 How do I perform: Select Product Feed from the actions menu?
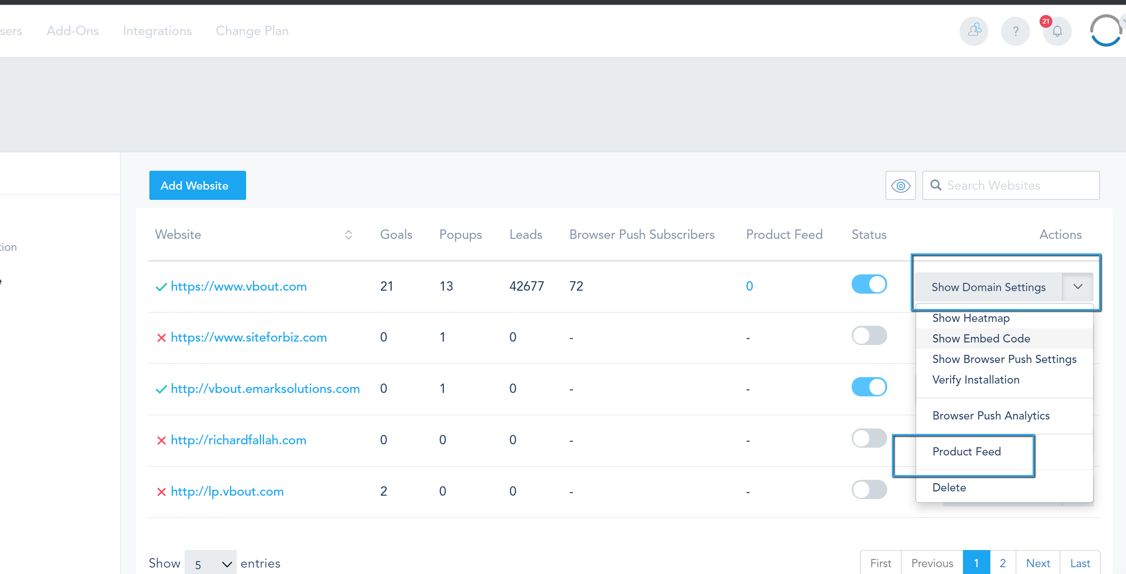pyautogui.click(x=966, y=452)
